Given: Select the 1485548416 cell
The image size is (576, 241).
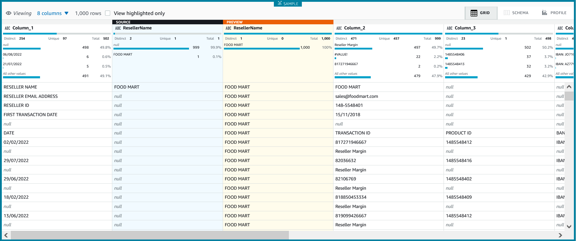Looking at the screenshot, I should [x=499, y=161].
